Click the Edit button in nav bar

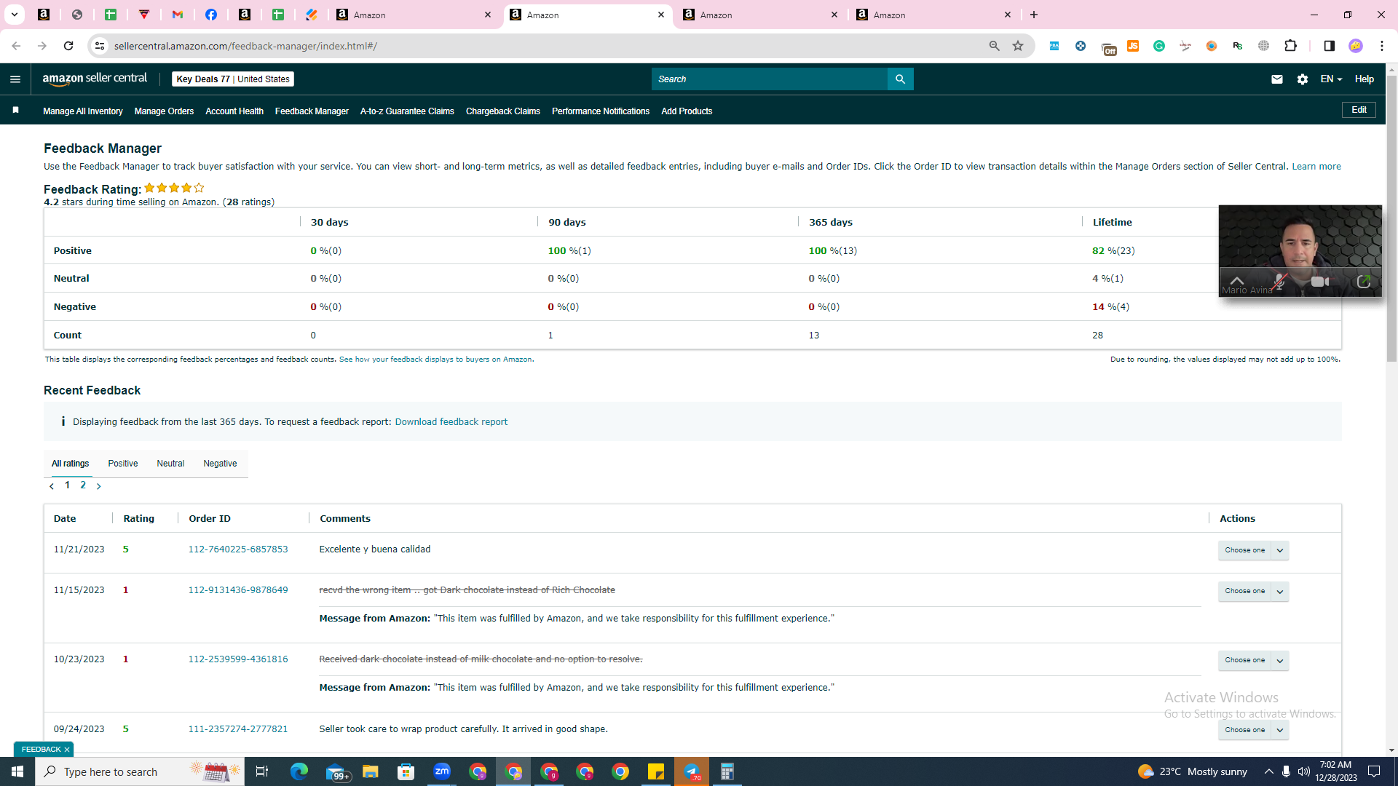1359,110
